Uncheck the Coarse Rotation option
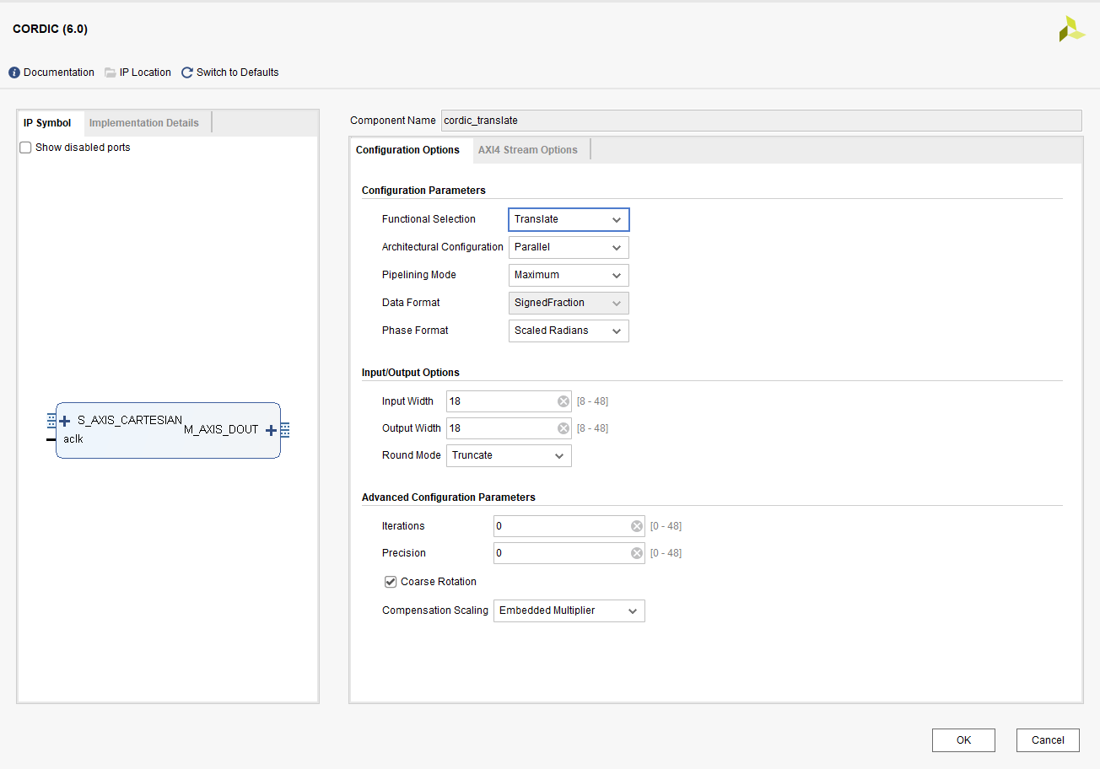1100x769 pixels. [x=391, y=582]
